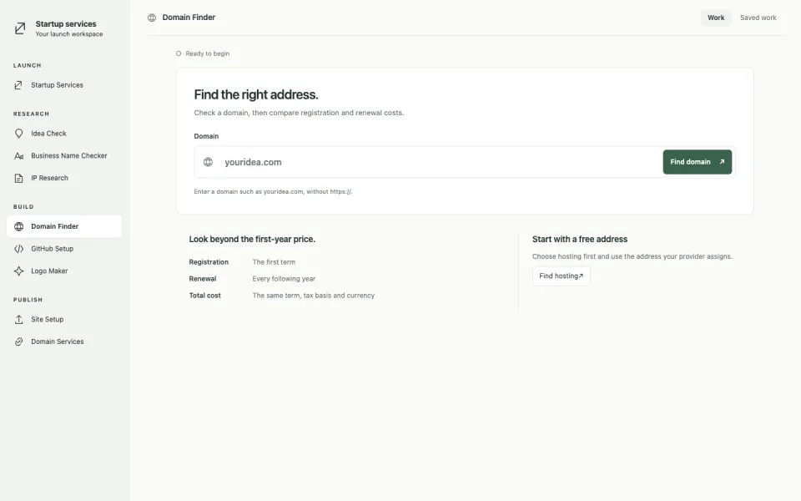Open Business Name Checker
The image size is (801, 501).
(x=64, y=156)
